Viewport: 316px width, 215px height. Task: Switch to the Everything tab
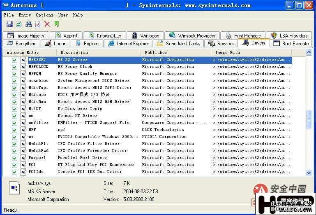click(21, 43)
